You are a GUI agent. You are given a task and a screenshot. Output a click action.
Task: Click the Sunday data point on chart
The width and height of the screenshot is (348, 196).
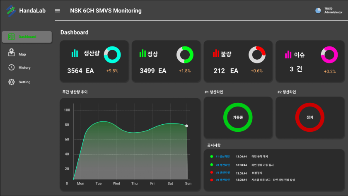[x=186, y=126]
